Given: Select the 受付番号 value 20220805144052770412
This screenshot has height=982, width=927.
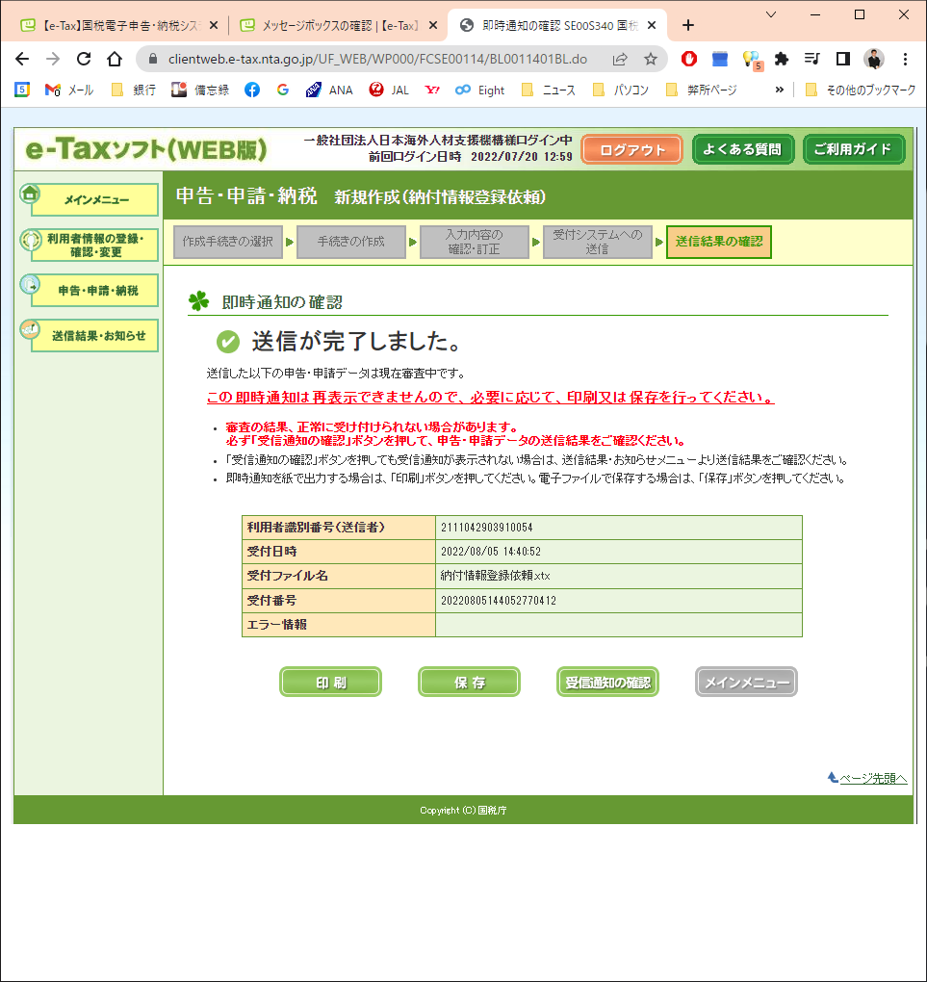Looking at the screenshot, I should click(499, 601).
